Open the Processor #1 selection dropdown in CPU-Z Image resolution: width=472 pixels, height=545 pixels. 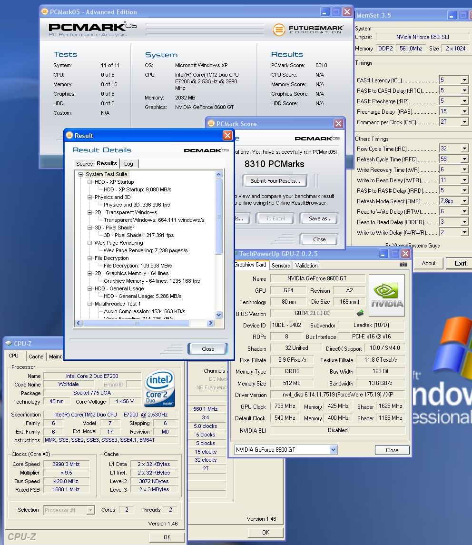click(x=90, y=510)
